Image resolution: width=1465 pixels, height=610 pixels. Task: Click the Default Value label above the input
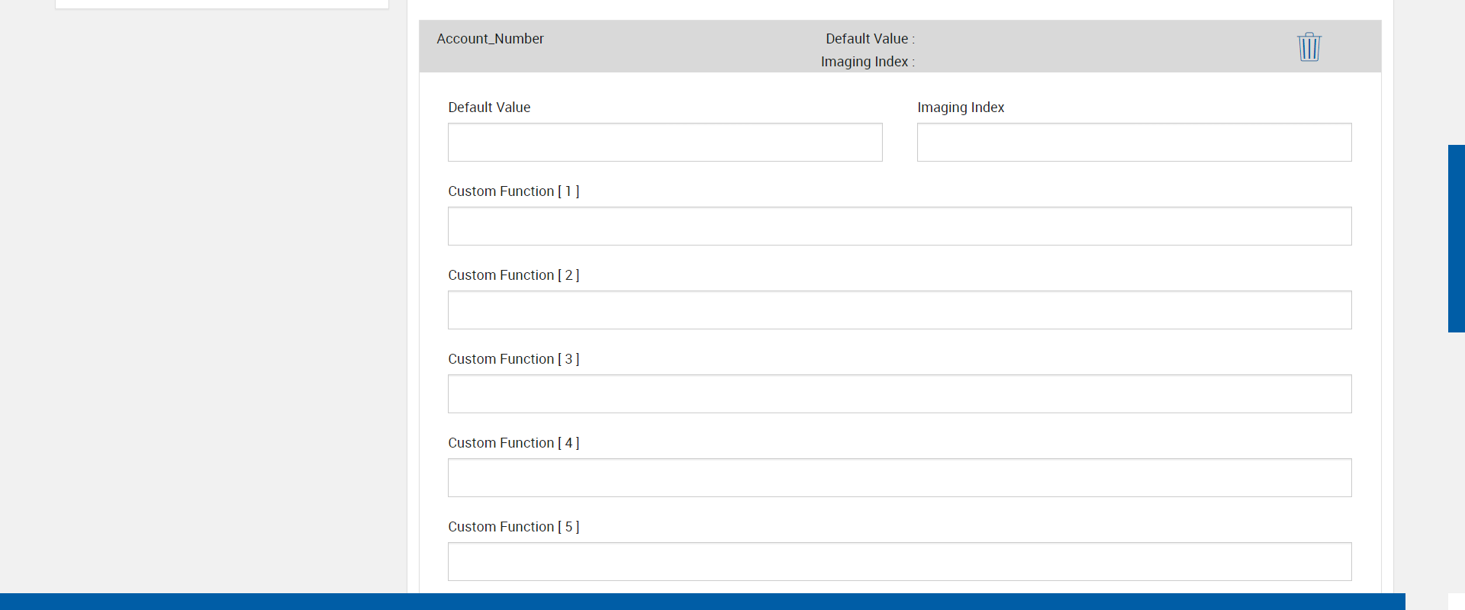point(489,108)
